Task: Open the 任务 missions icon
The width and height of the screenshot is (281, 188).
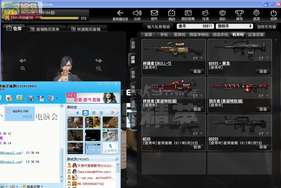Action: [x=205, y=13]
